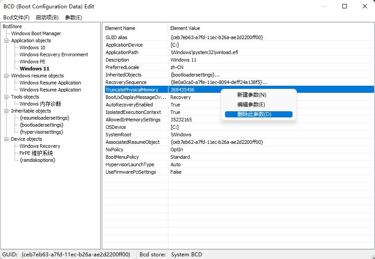Image resolution: width=375 pixels, height=259 pixels.
Task: Collapse the Tools objects tree node
Action: pyautogui.click(x=7, y=97)
